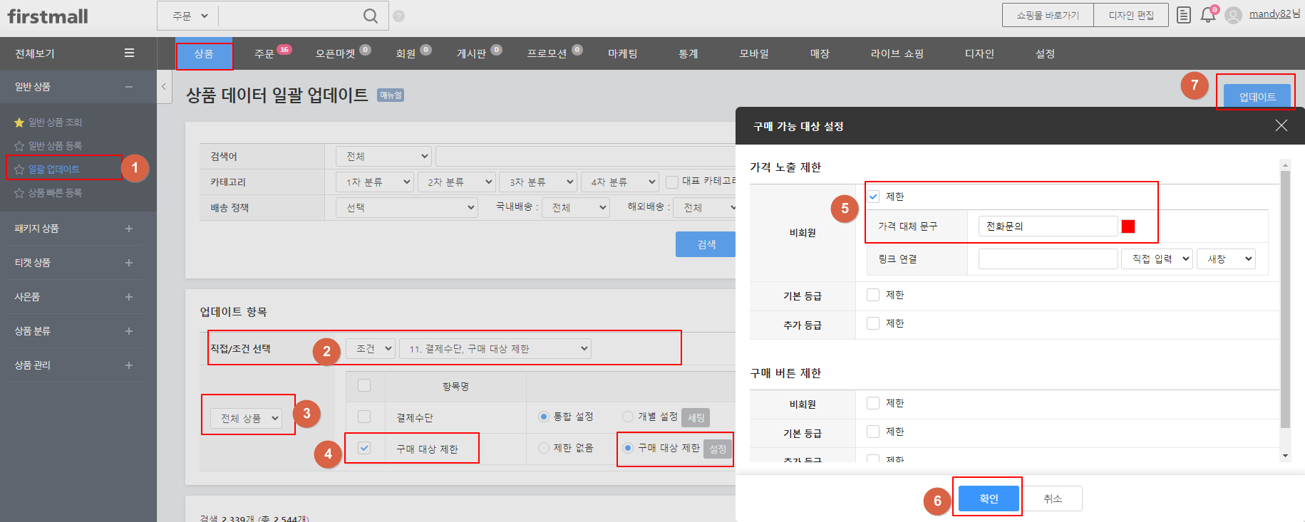Open the 설정 main menu tab
The width and height of the screenshot is (1305, 522).
tap(1045, 53)
